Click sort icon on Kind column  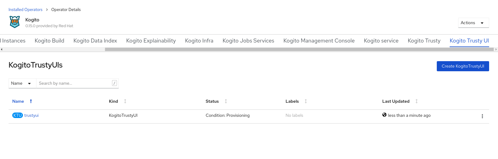125,101
